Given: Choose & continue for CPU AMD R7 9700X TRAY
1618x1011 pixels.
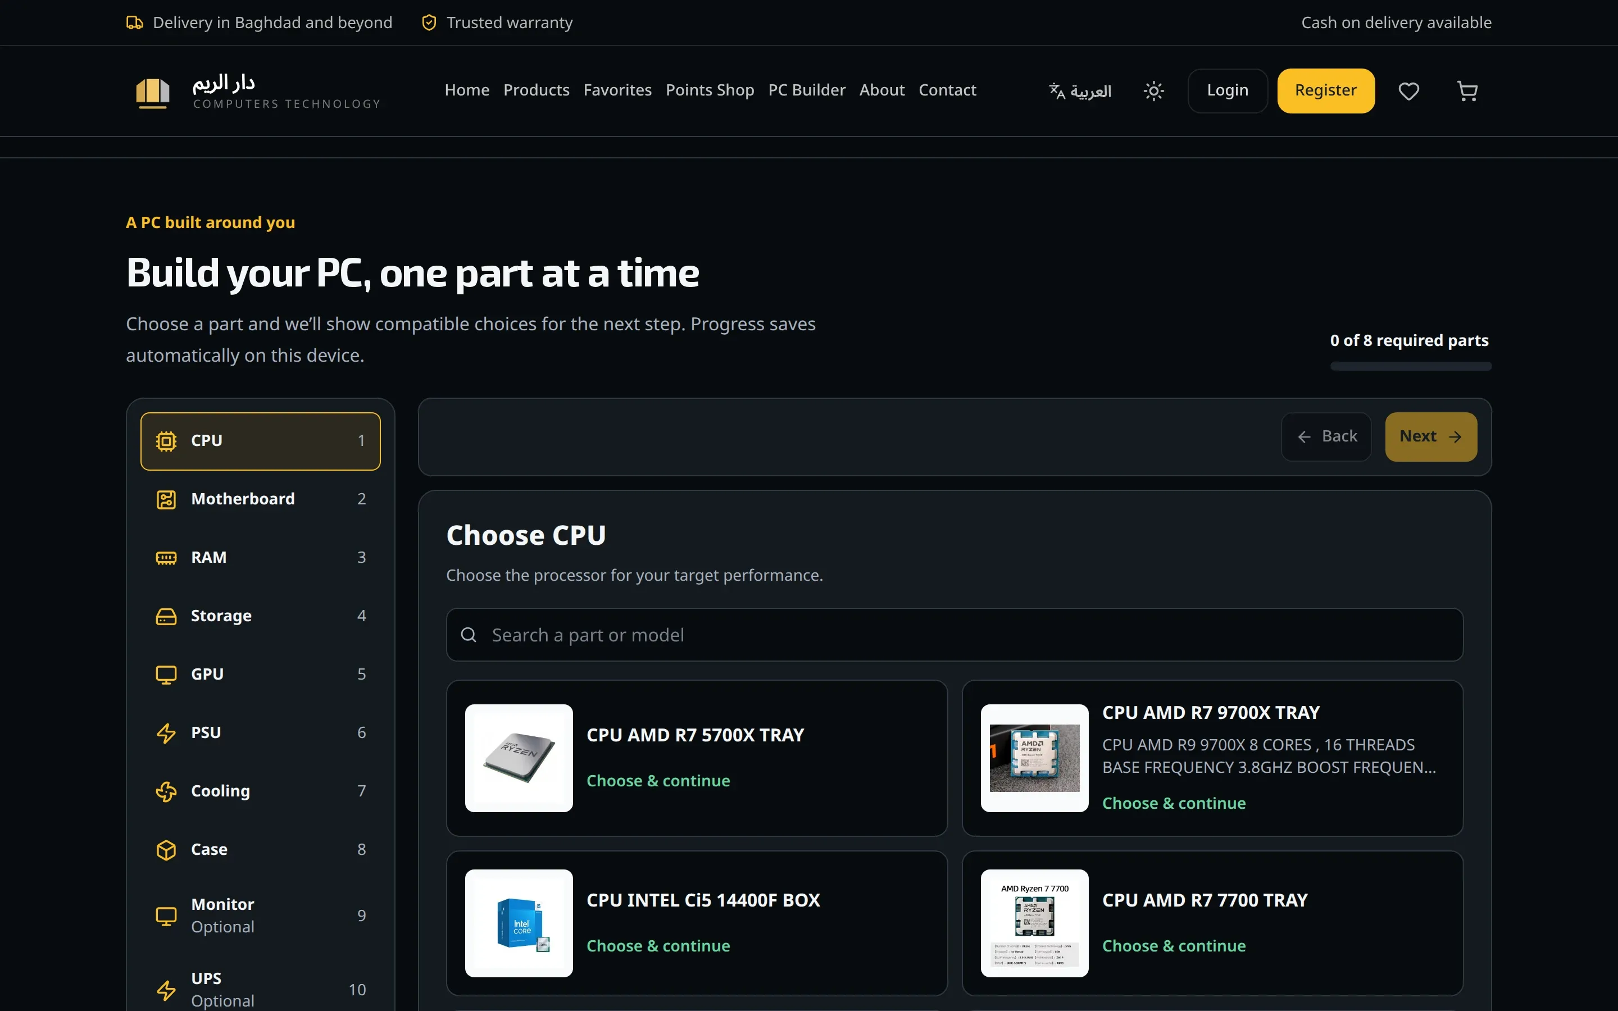Looking at the screenshot, I should [1174, 803].
